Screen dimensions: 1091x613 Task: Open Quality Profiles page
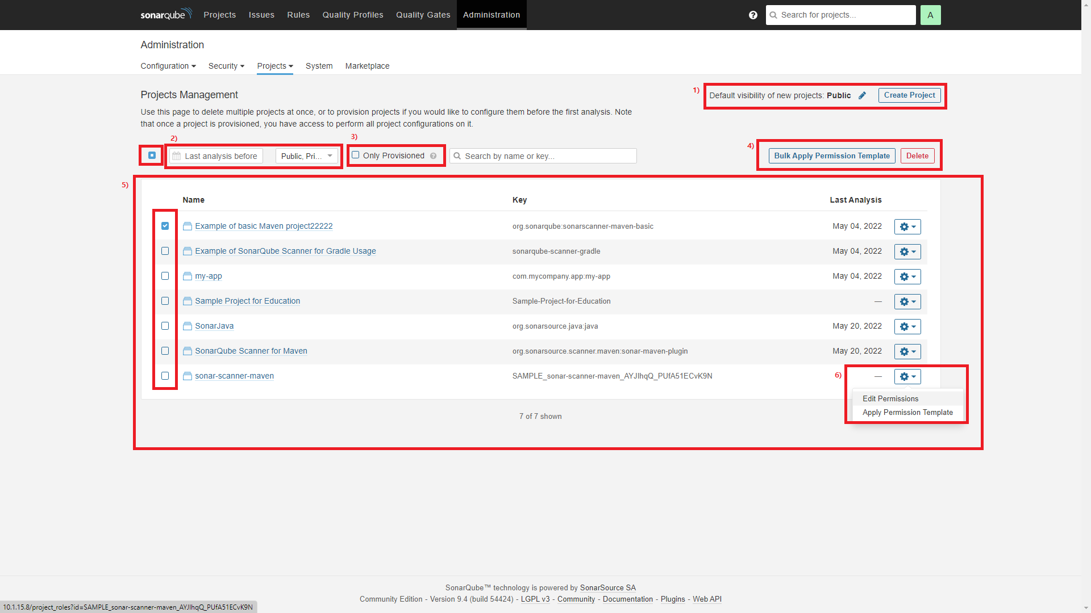click(353, 15)
